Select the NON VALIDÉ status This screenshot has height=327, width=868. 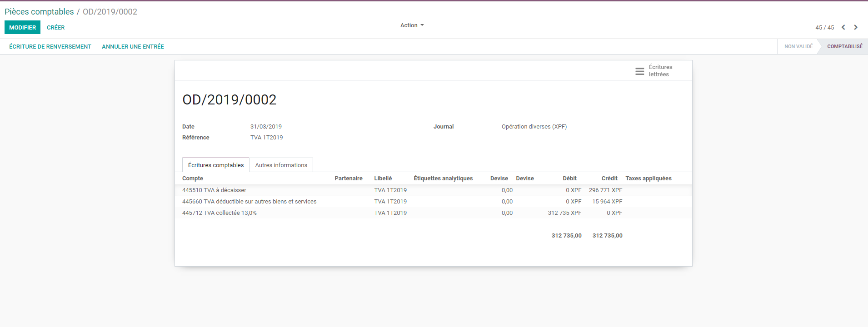798,47
